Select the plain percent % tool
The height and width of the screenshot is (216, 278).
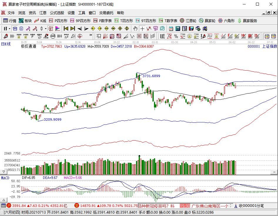point(176,36)
